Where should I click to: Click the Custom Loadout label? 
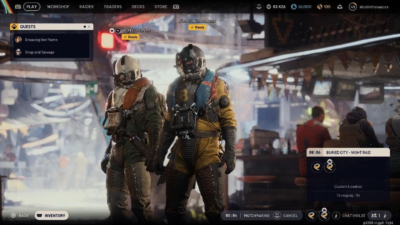(x=348, y=187)
